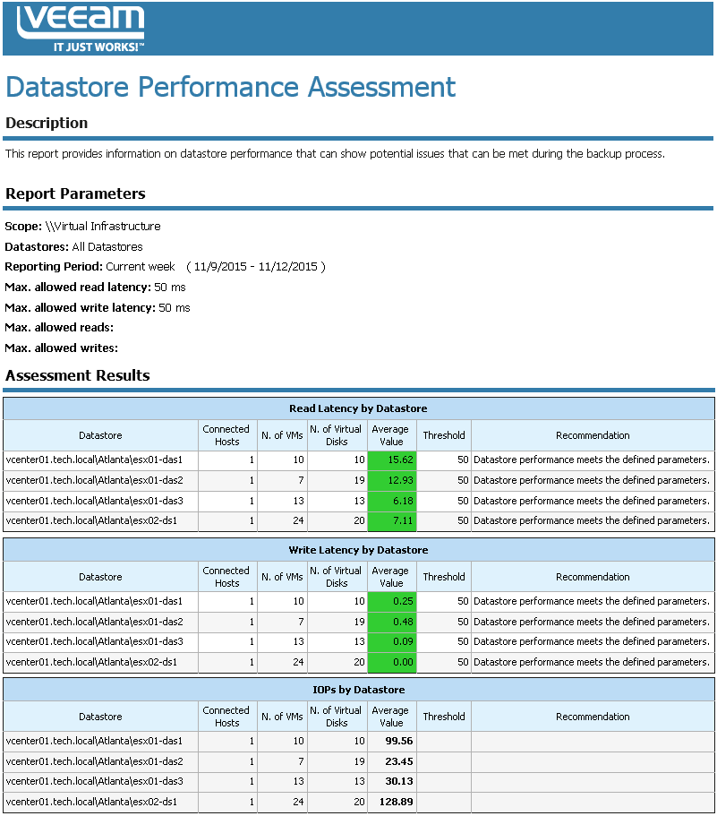
Task: Select IOPs value 23.45
Action: pos(399,761)
